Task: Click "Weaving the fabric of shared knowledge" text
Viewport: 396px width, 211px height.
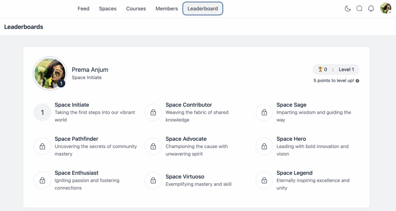Action: [197, 116]
